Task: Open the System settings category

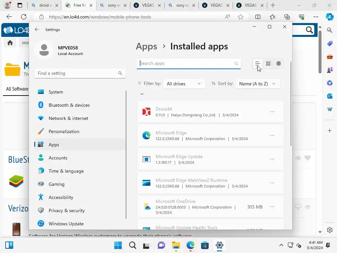Action: coord(80,92)
